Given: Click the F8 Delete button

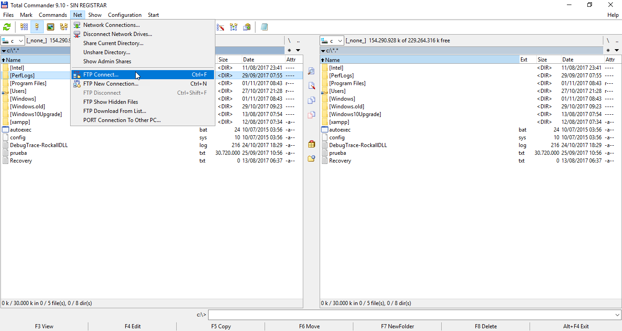Looking at the screenshot, I should 486,326.
